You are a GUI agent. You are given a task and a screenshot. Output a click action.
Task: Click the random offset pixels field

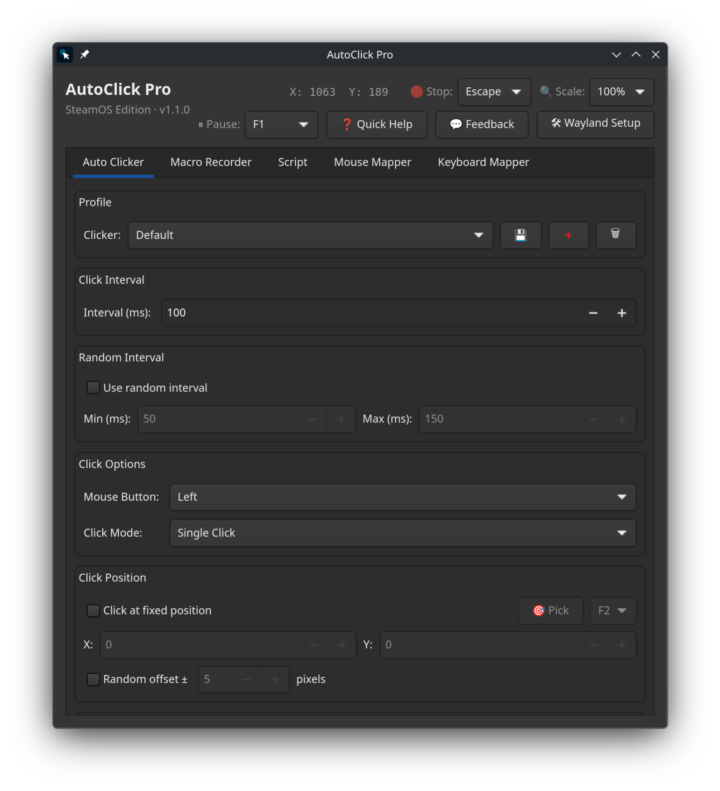click(215, 679)
